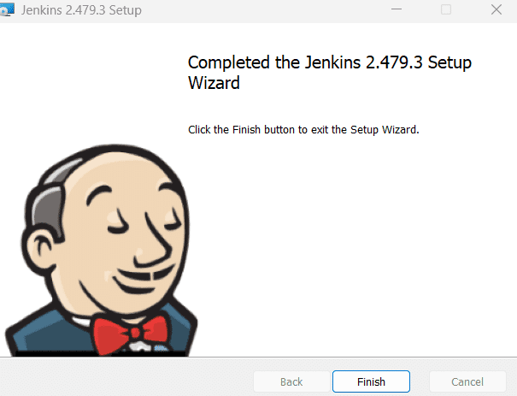
Task: Click the "Jenkins 2.479.3 Setup" title bar text
Action: click(x=81, y=10)
